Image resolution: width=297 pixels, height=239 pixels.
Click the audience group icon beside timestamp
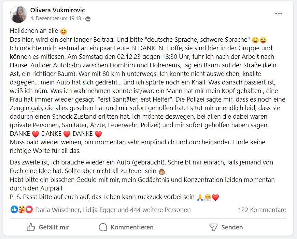coord(88,19)
